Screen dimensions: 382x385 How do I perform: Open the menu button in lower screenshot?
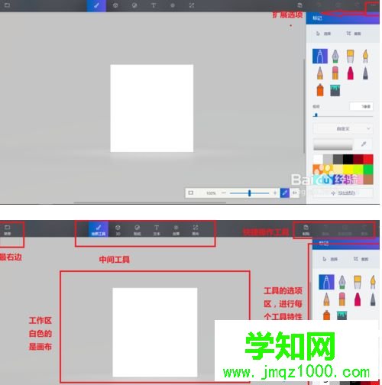(x=7, y=230)
